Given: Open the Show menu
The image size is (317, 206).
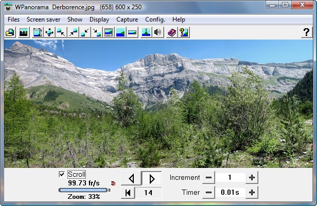Looking at the screenshot, I should (75, 20).
